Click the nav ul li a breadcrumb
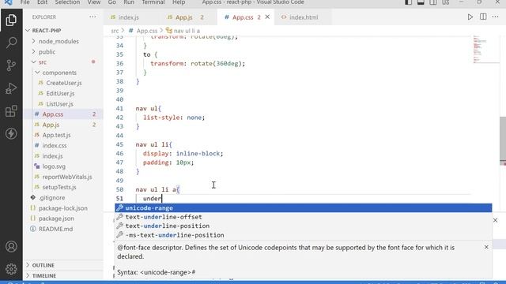The image size is (506, 284). click(183, 31)
